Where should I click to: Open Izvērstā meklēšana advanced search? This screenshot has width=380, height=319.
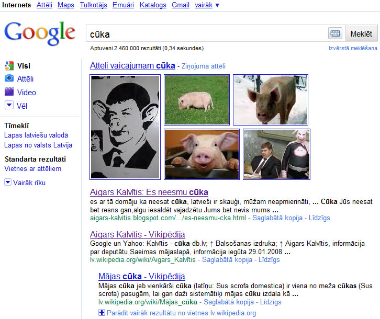click(x=353, y=48)
